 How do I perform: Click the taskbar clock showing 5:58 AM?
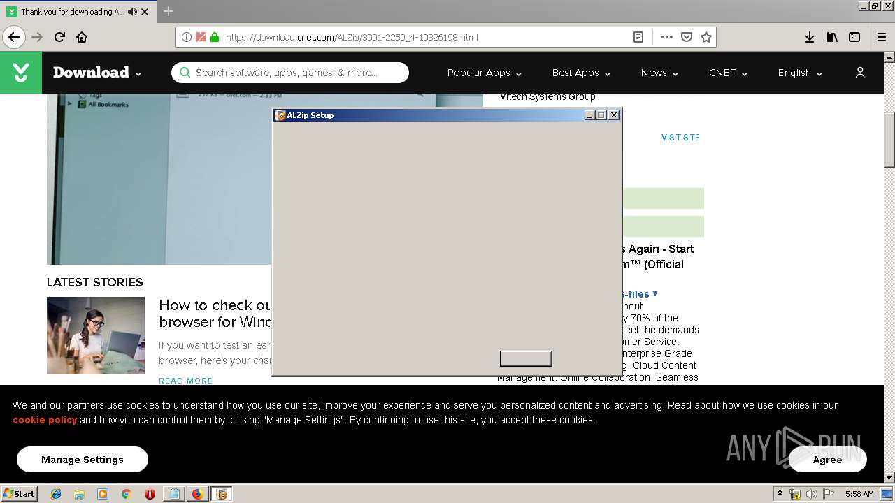[859, 494]
